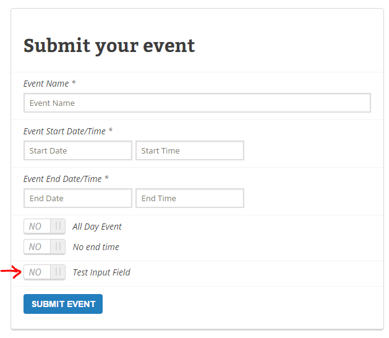Click into the End Time field
This screenshot has width=389, height=338.
pyautogui.click(x=190, y=198)
